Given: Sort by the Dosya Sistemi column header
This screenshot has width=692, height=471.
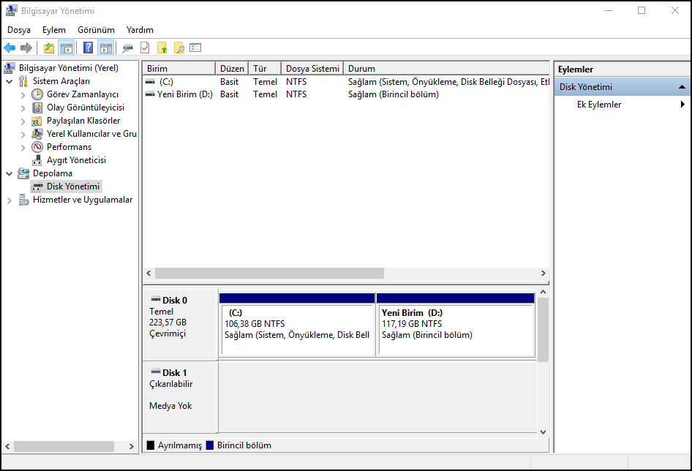Looking at the screenshot, I should coord(312,69).
